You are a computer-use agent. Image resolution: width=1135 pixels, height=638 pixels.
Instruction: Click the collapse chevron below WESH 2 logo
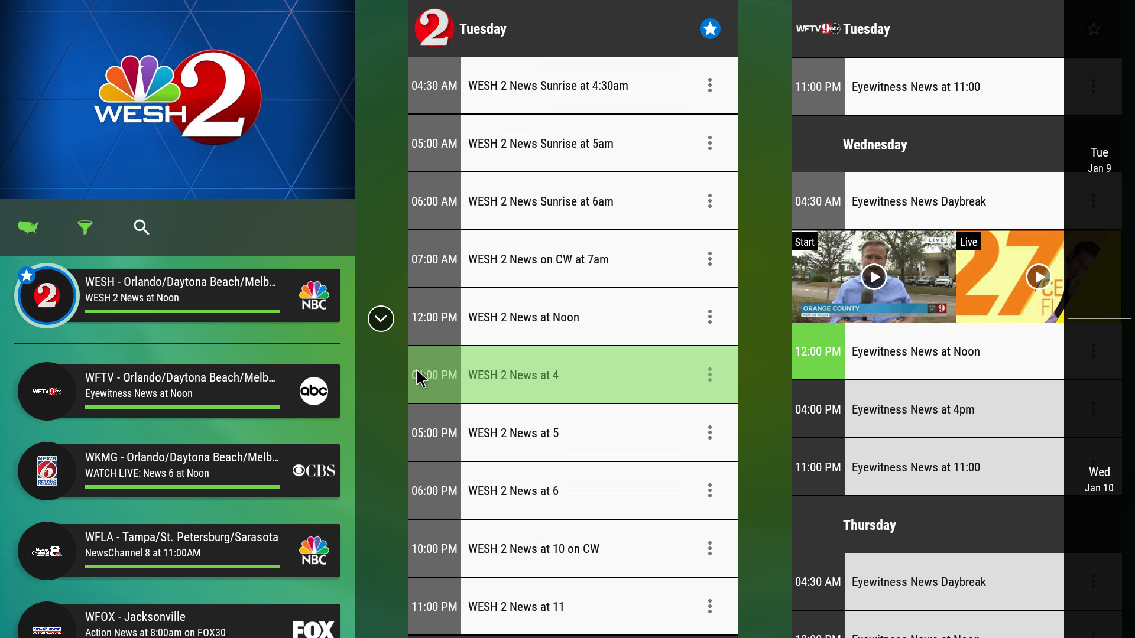pyautogui.click(x=381, y=318)
